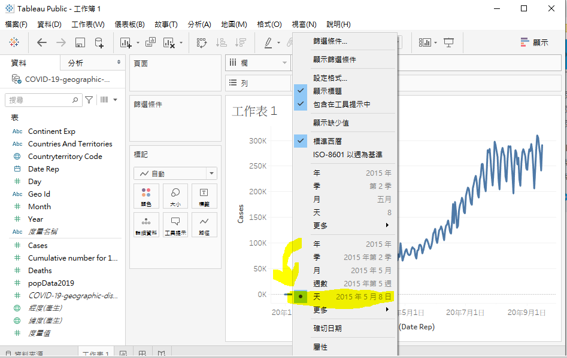Create new worksheet with chart-plus toolbar icon
Screen dimensions: 567x358
(126, 42)
